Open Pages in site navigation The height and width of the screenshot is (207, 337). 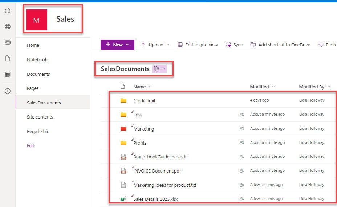pos(33,88)
